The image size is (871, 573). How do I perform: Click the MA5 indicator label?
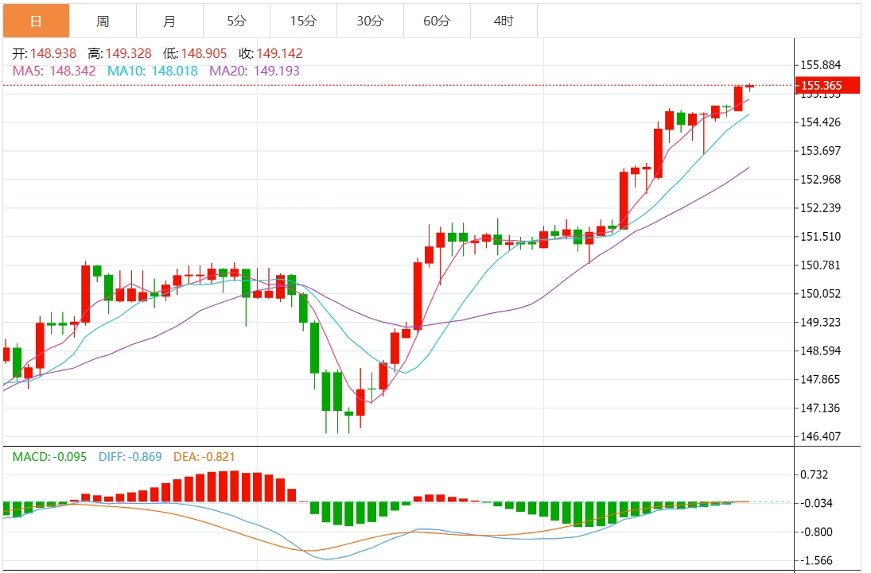click(x=54, y=71)
